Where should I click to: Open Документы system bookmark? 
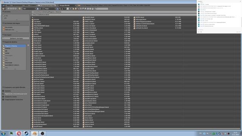click(16, 27)
